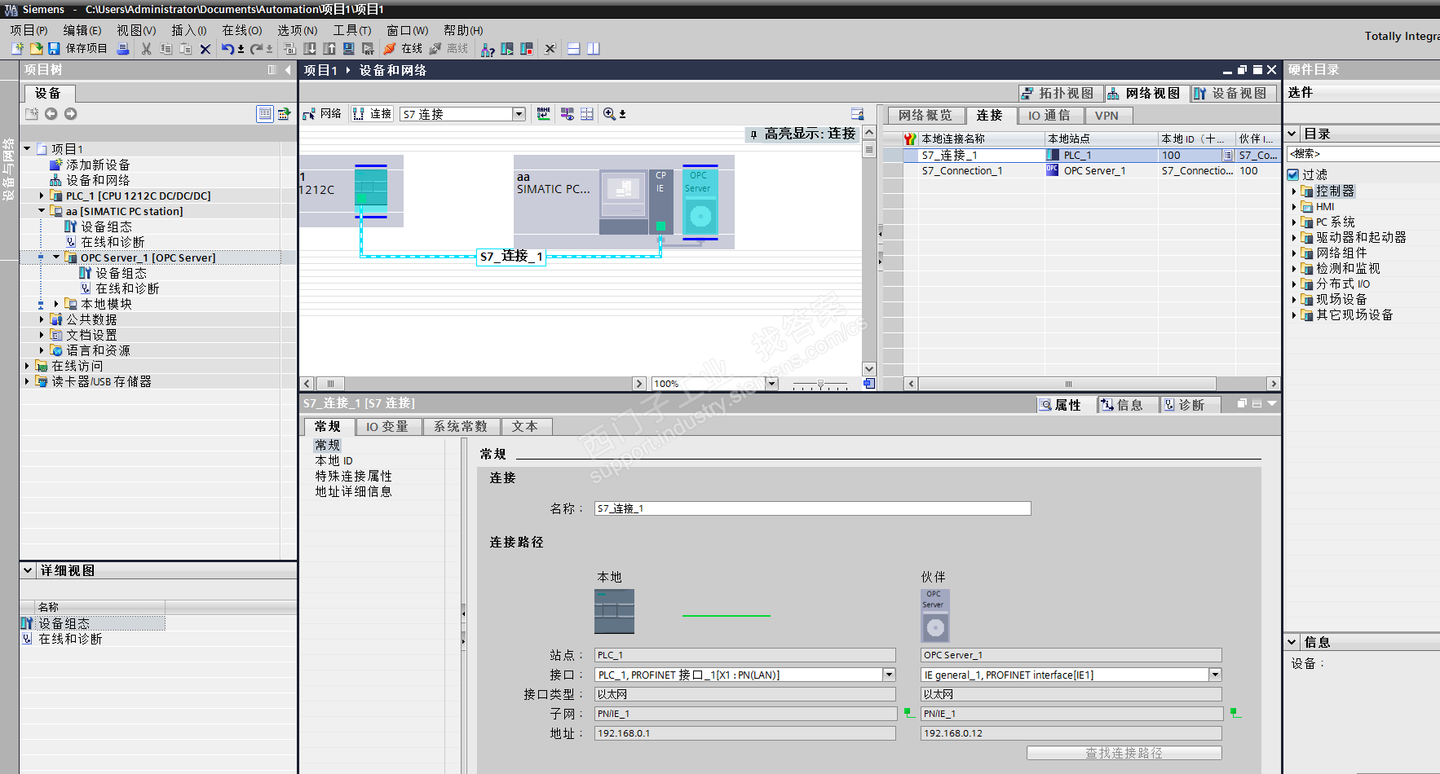Open the 在线(O) online menu
Image resolution: width=1440 pixels, height=774 pixels.
point(242,30)
